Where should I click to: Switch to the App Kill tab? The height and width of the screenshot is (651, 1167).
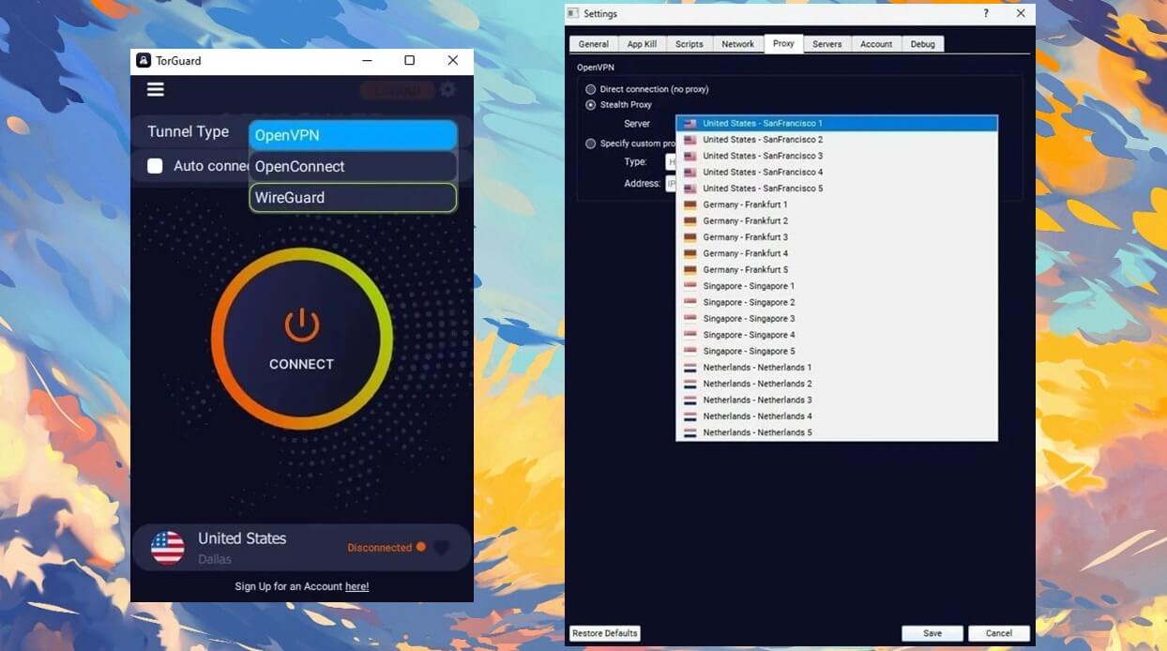(642, 44)
